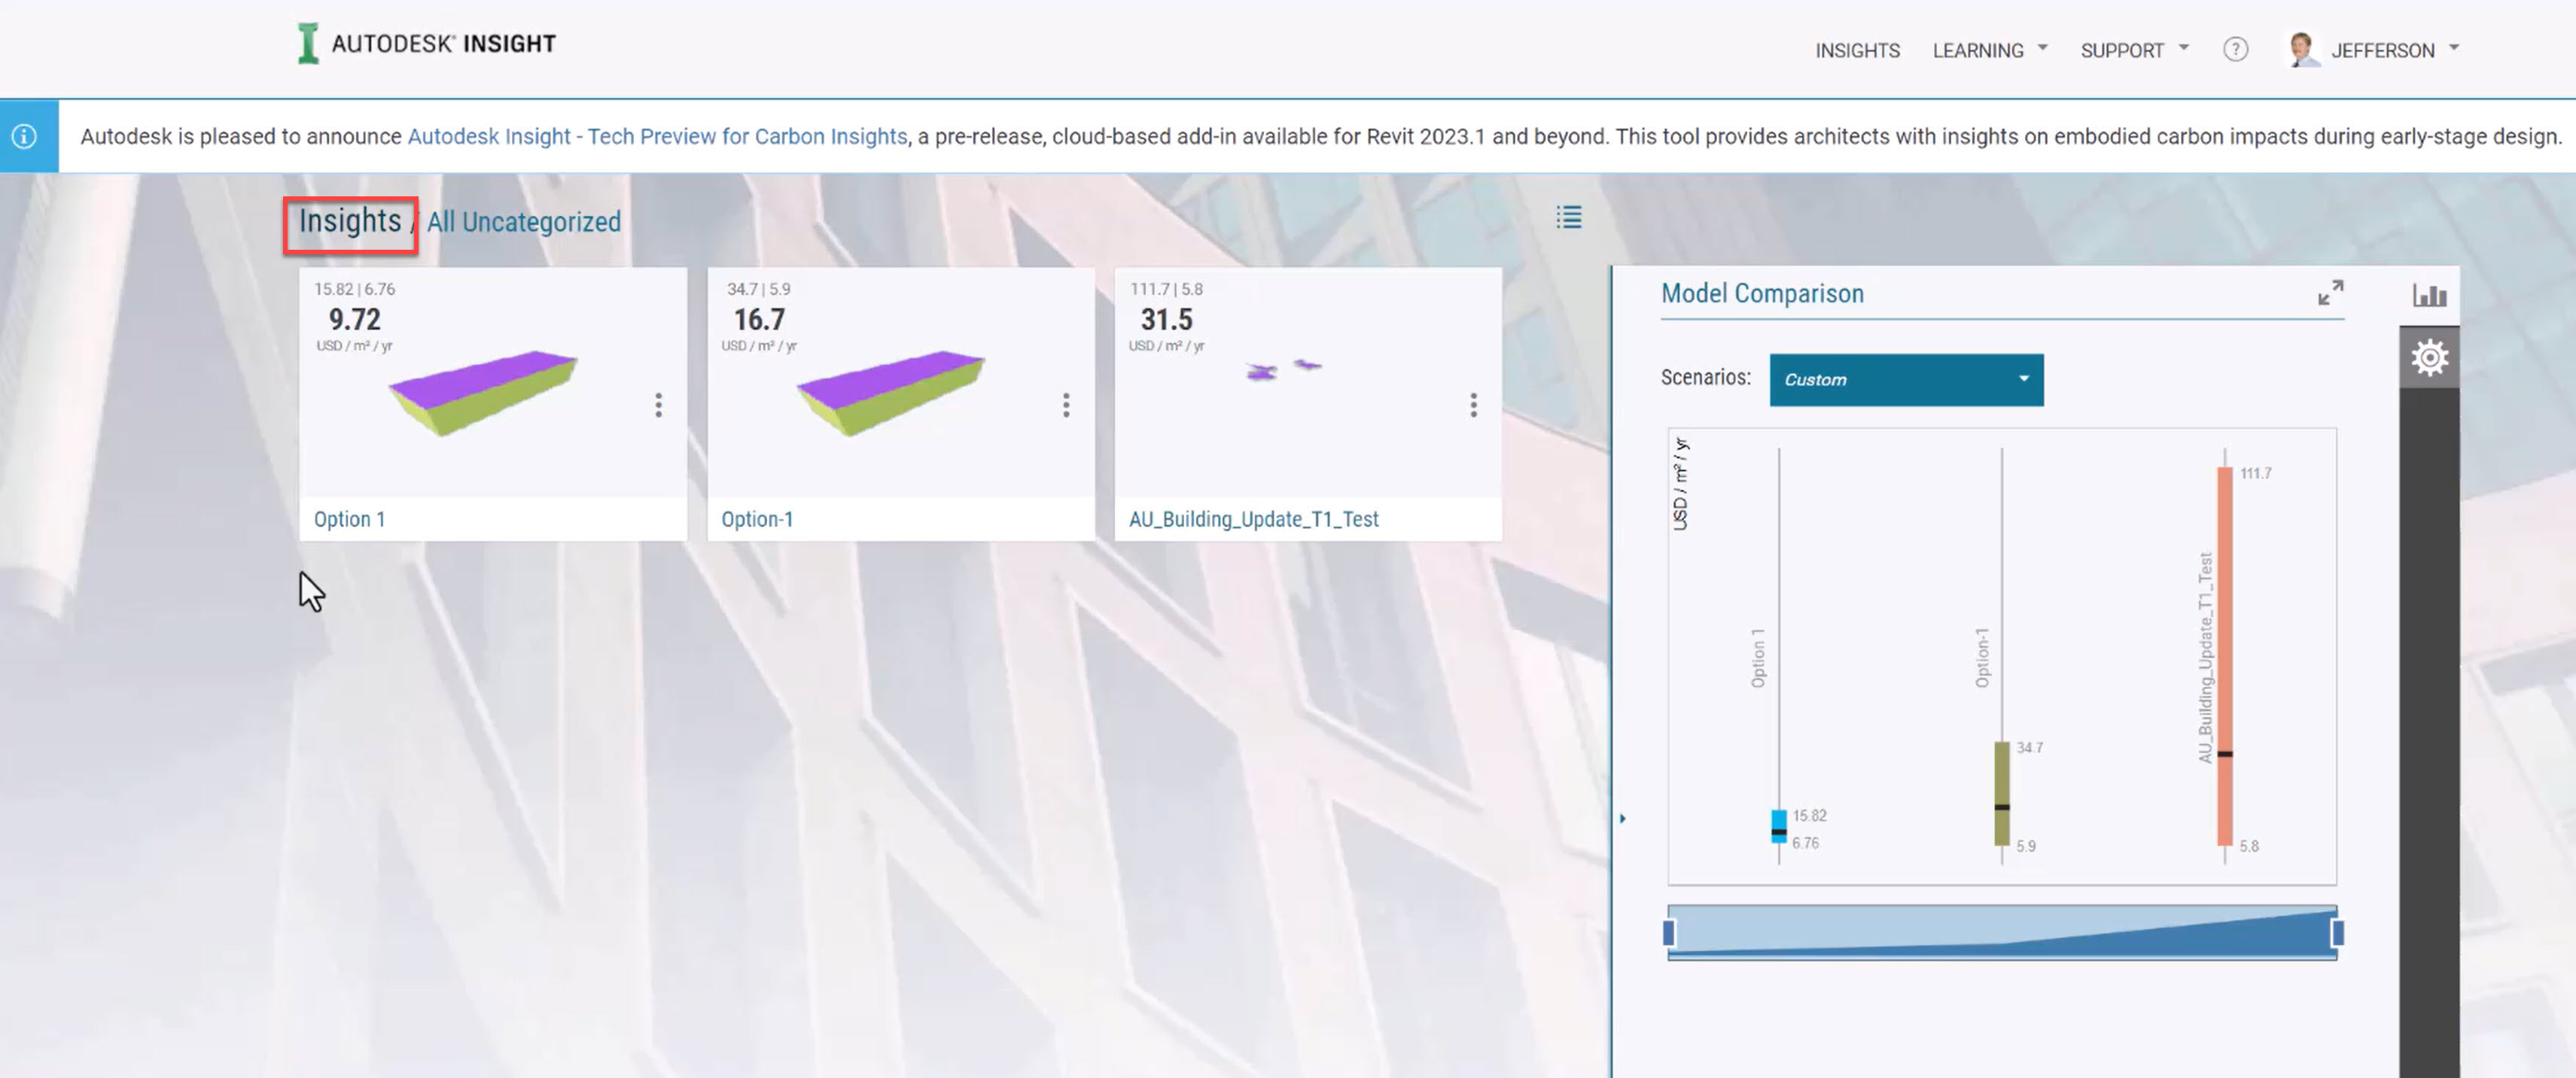Viewport: 2576px width, 1078px height.
Task: Click the 34.7 label in the chart
Action: 2029,747
